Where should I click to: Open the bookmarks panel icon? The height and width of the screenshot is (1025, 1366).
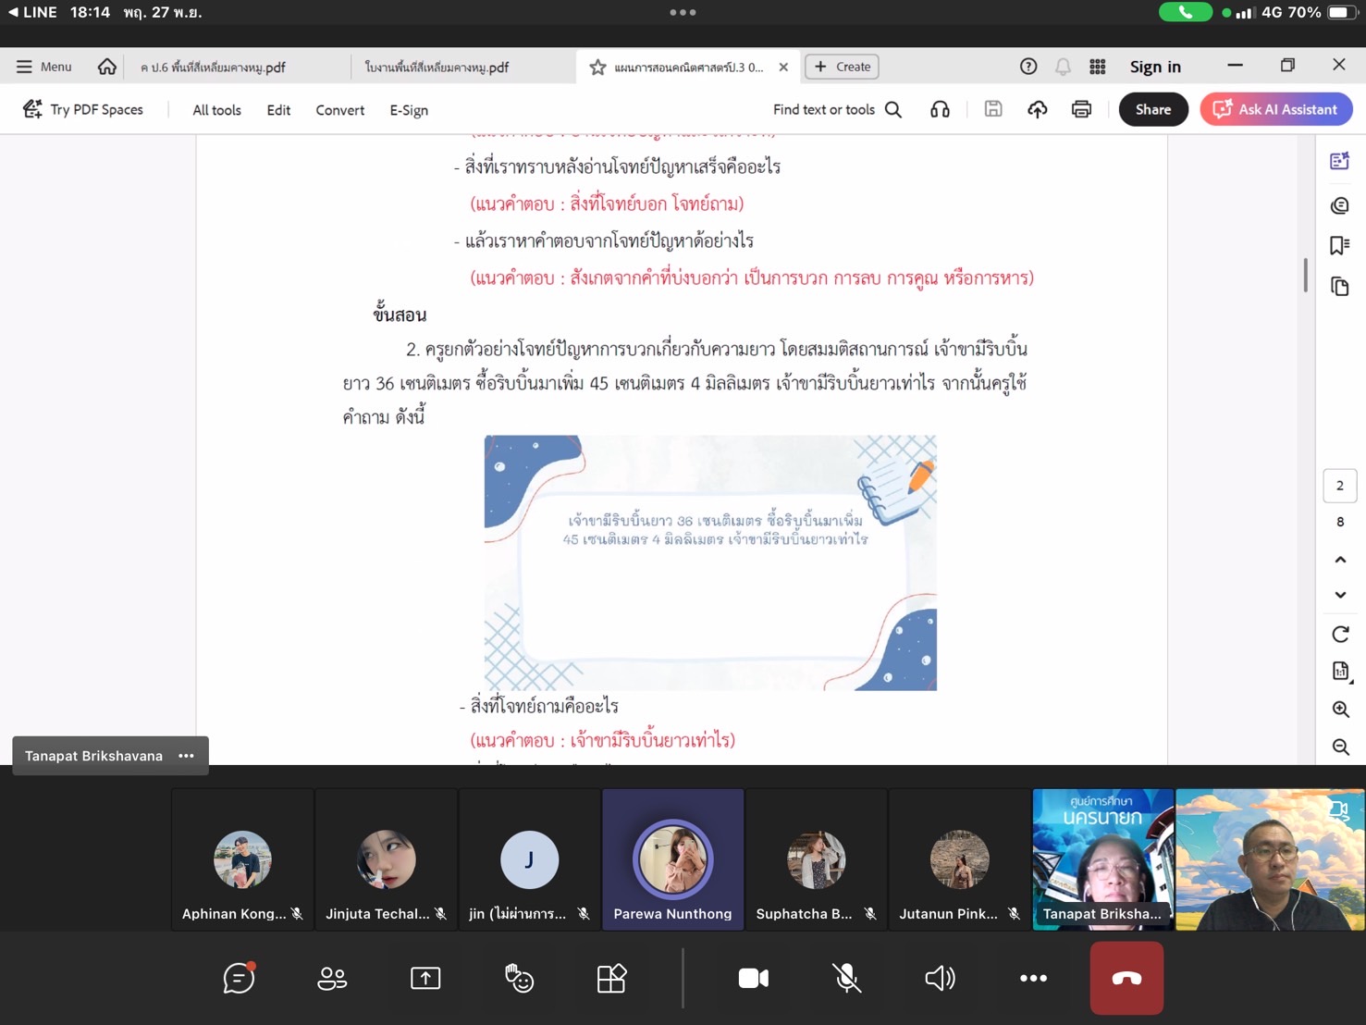(x=1339, y=245)
